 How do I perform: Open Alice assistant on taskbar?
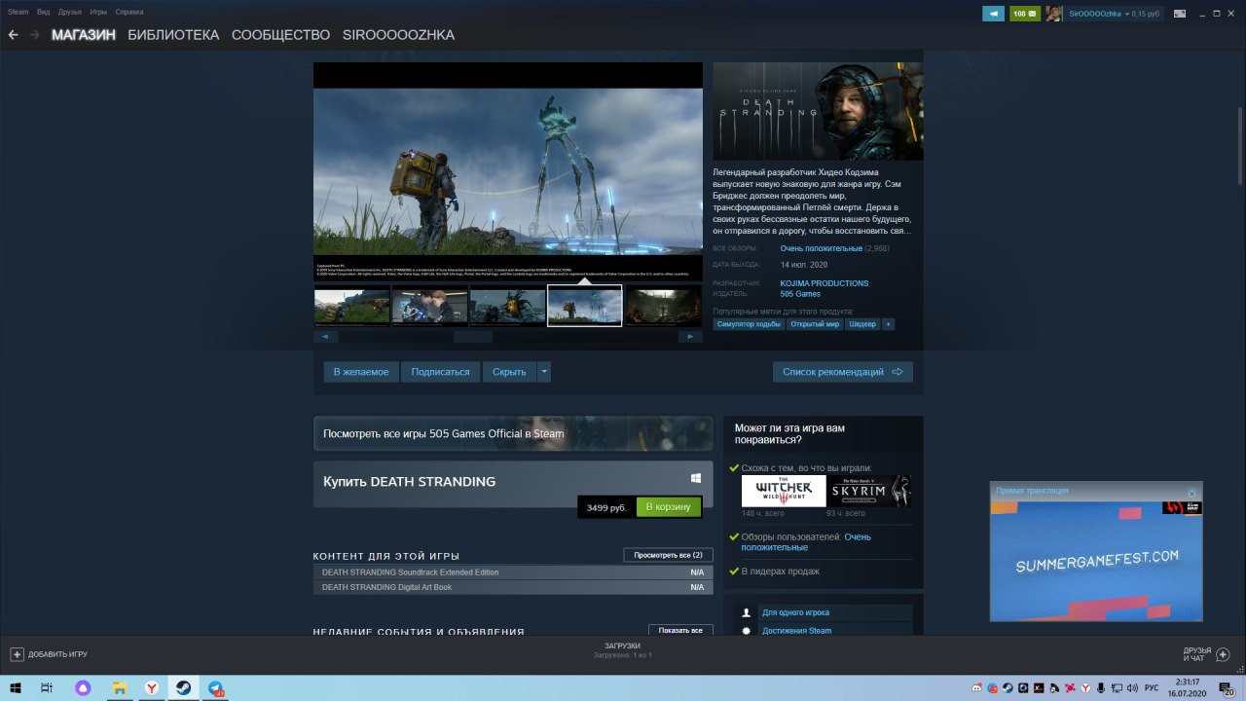[x=83, y=687]
